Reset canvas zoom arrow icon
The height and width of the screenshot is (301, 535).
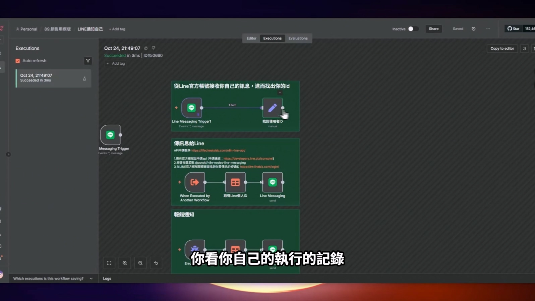pos(156,263)
